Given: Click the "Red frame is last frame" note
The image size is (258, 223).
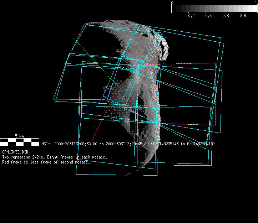Looking at the screenshot, I should tap(46, 162).
